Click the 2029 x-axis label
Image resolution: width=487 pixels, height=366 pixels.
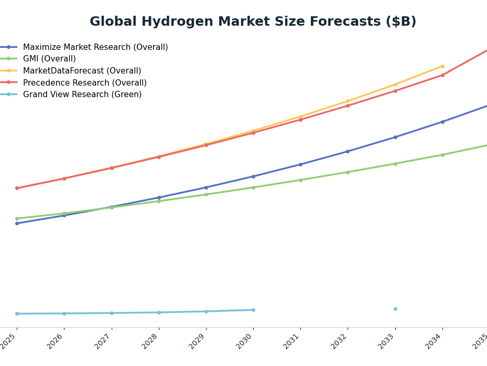(x=198, y=341)
